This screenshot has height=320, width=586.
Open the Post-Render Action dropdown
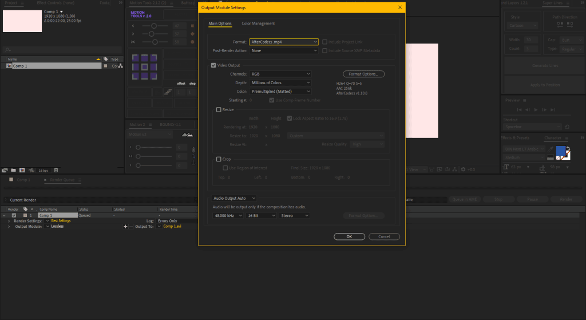284,50
